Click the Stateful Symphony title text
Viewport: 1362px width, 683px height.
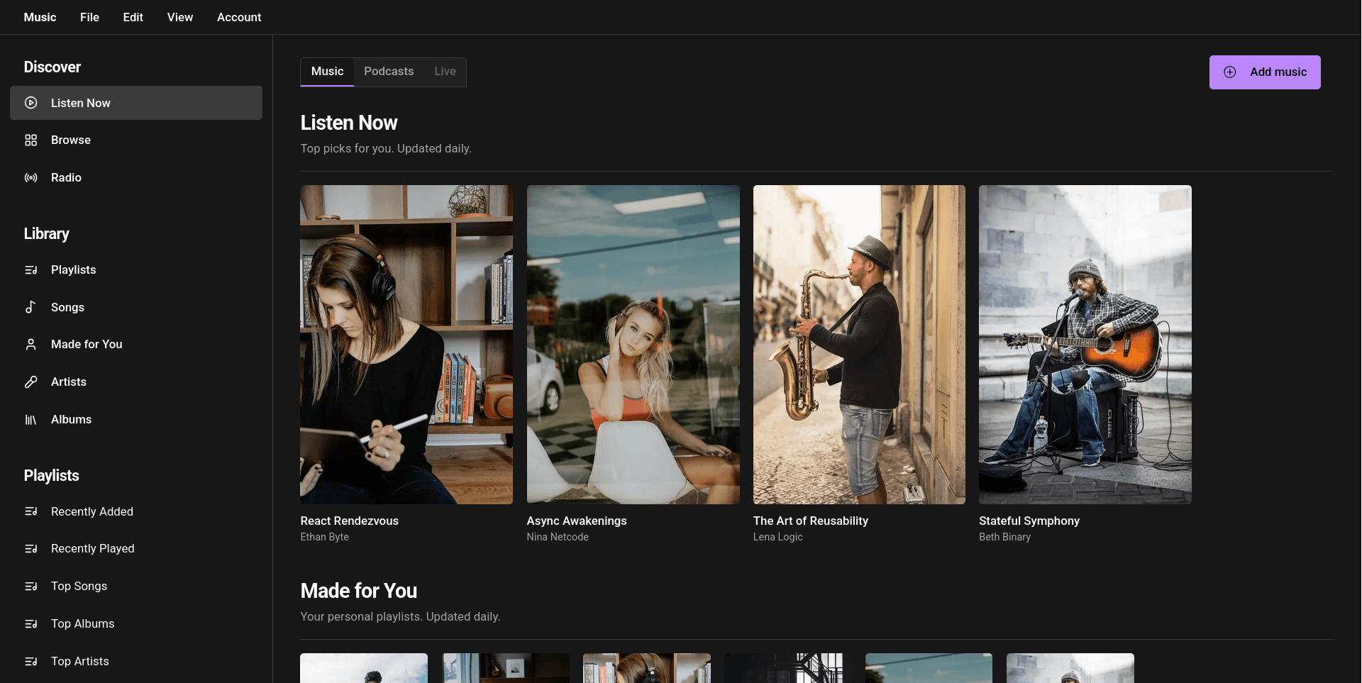pos(1029,521)
